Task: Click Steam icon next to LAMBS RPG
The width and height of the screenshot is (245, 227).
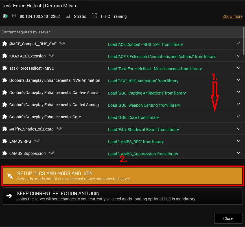Action: (37, 141)
